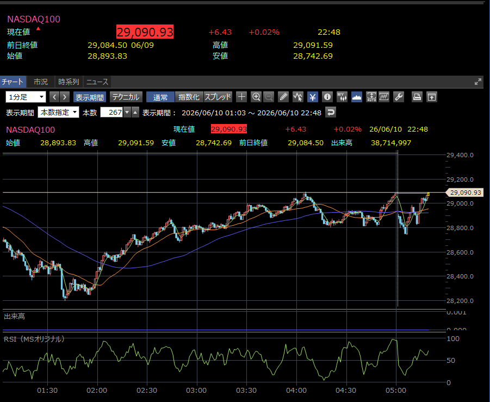Toggle the area chart icon
Screen dimensions: 490x402
point(357,97)
